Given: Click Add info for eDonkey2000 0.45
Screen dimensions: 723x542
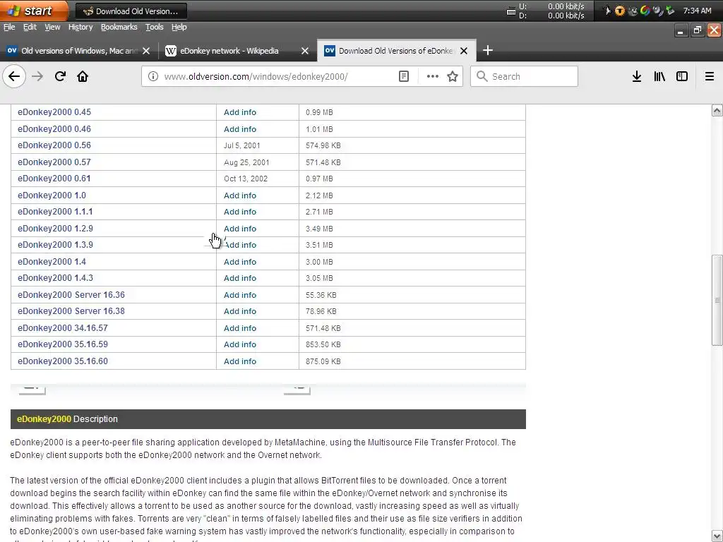Looking at the screenshot, I should tap(240, 112).
